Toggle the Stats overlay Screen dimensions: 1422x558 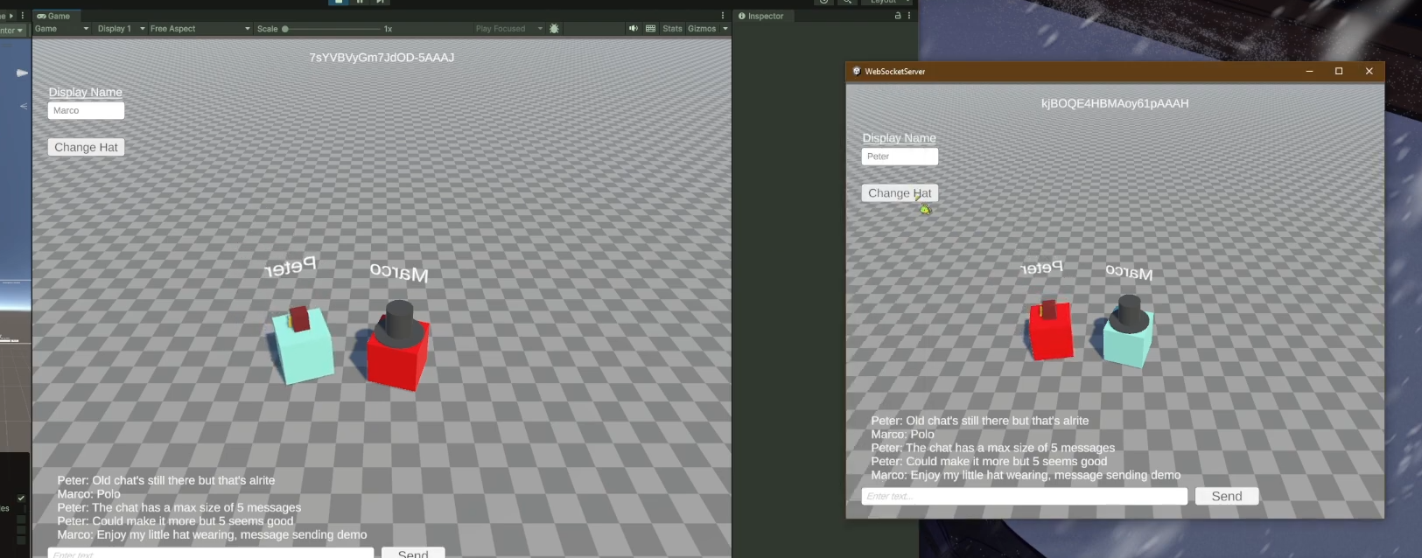coord(672,29)
